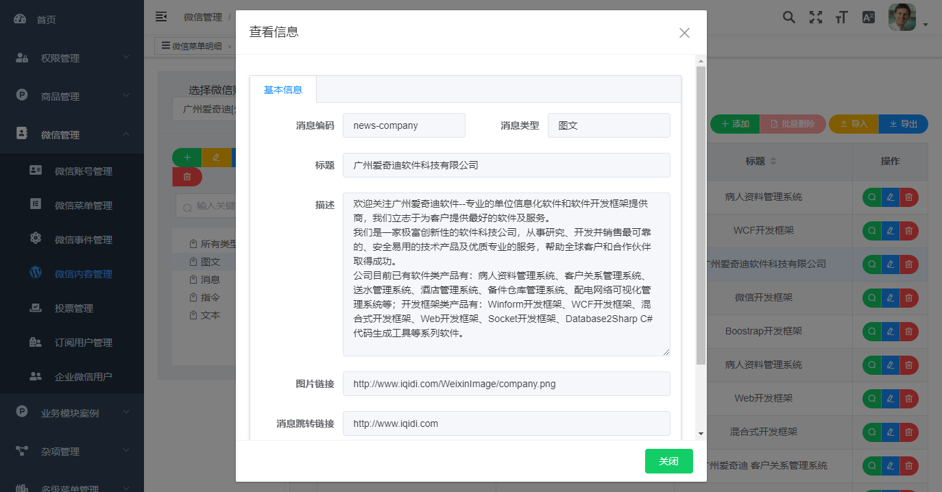Expand the 杂项管理 chevron
The image size is (942, 492).
pyautogui.click(x=126, y=451)
